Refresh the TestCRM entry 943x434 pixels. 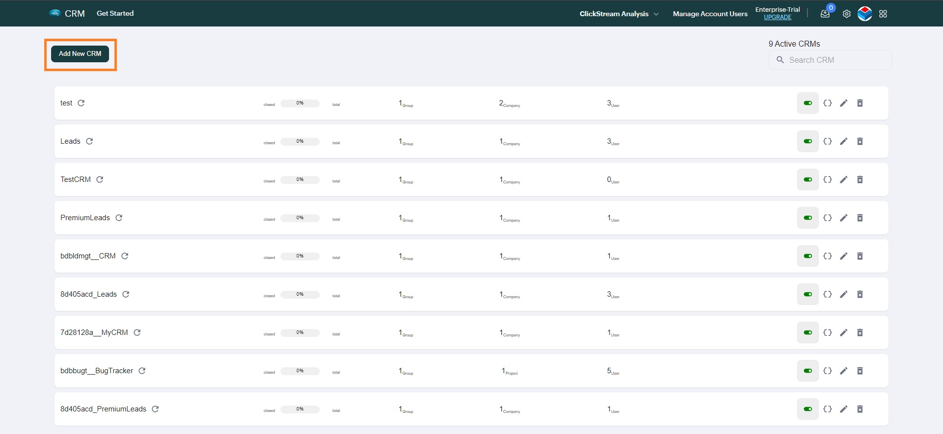tap(100, 179)
